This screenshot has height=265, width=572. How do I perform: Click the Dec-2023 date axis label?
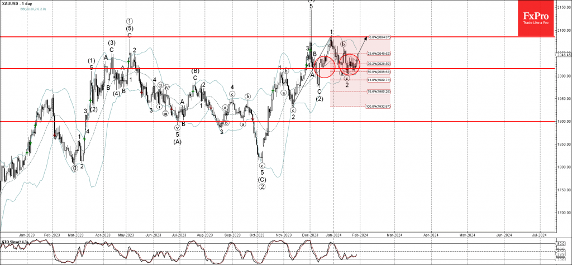click(309, 235)
